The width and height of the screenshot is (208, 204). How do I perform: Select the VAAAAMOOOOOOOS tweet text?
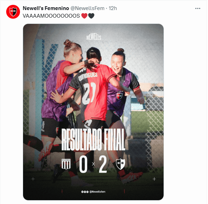tap(51, 16)
